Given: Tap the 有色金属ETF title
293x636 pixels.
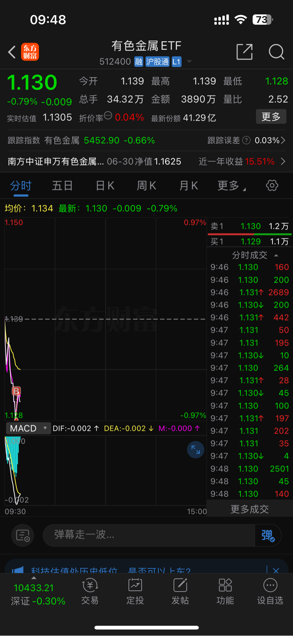Looking at the screenshot, I should (146, 46).
